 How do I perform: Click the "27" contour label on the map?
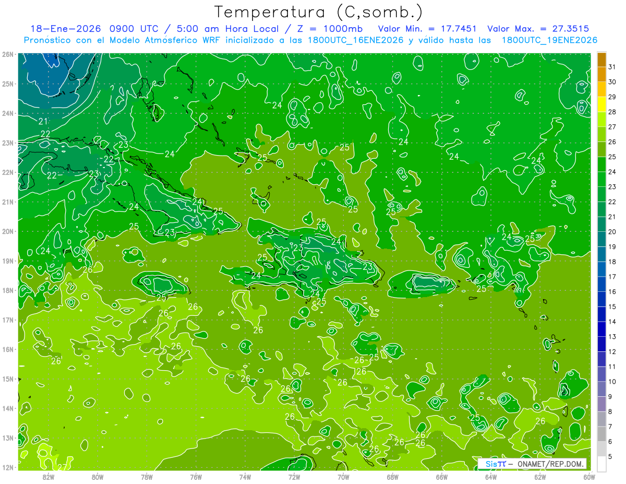[62, 467]
